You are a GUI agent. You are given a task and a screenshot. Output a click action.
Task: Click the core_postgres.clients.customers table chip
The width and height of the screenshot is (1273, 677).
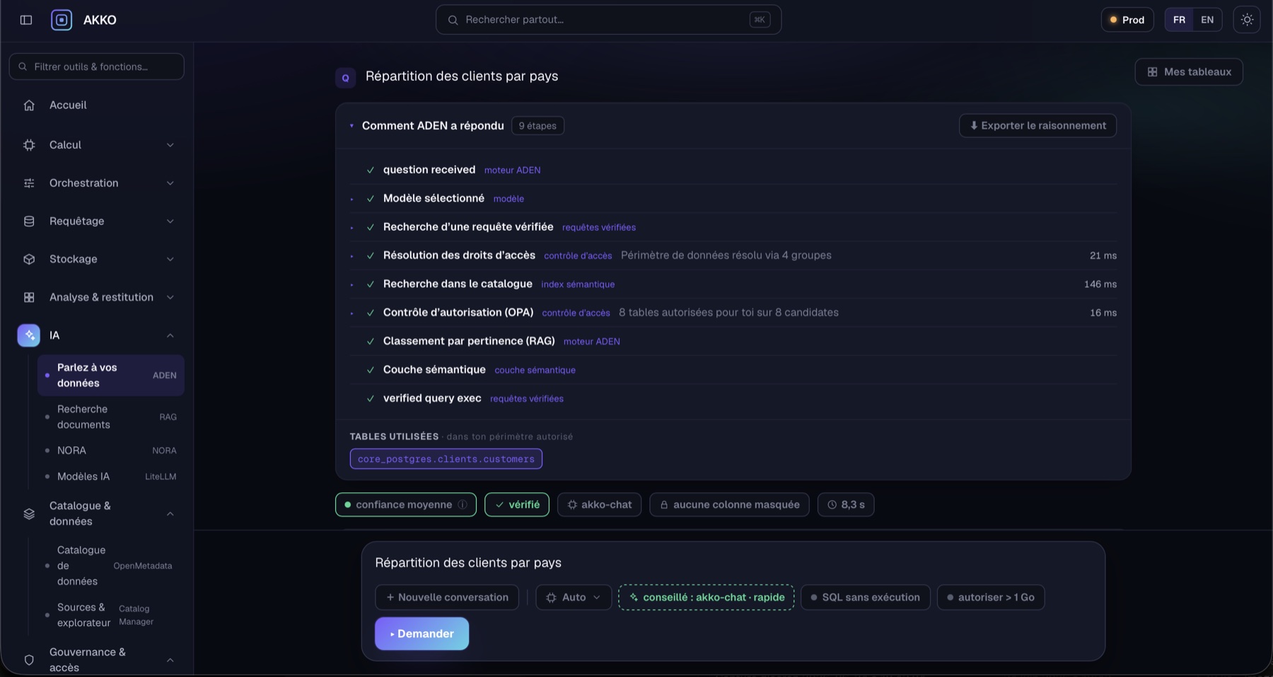pyautogui.click(x=446, y=459)
